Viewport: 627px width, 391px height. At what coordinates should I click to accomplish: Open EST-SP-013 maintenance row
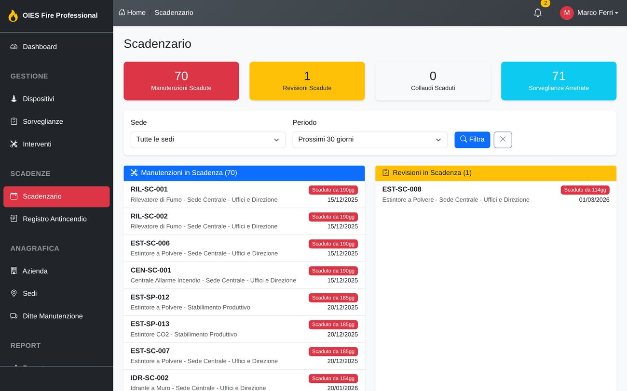tap(244, 329)
